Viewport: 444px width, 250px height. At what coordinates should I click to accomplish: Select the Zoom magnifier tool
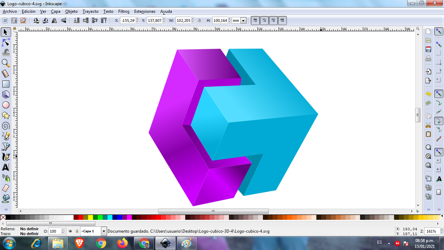click(6, 63)
